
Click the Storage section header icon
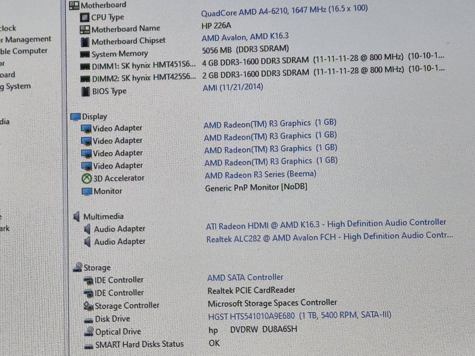tap(78, 267)
